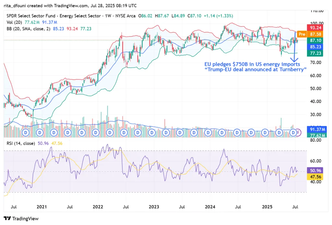Click the purple upcoming-event marker at chart's right edge
The height and width of the screenshot is (225, 332).
click(x=299, y=132)
